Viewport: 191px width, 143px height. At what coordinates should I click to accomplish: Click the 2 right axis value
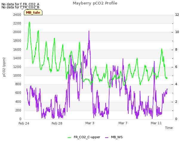(176, 102)
